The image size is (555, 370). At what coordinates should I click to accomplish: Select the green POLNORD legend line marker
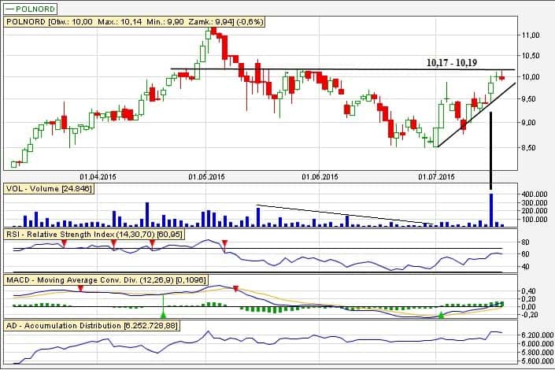pos(11,8)
